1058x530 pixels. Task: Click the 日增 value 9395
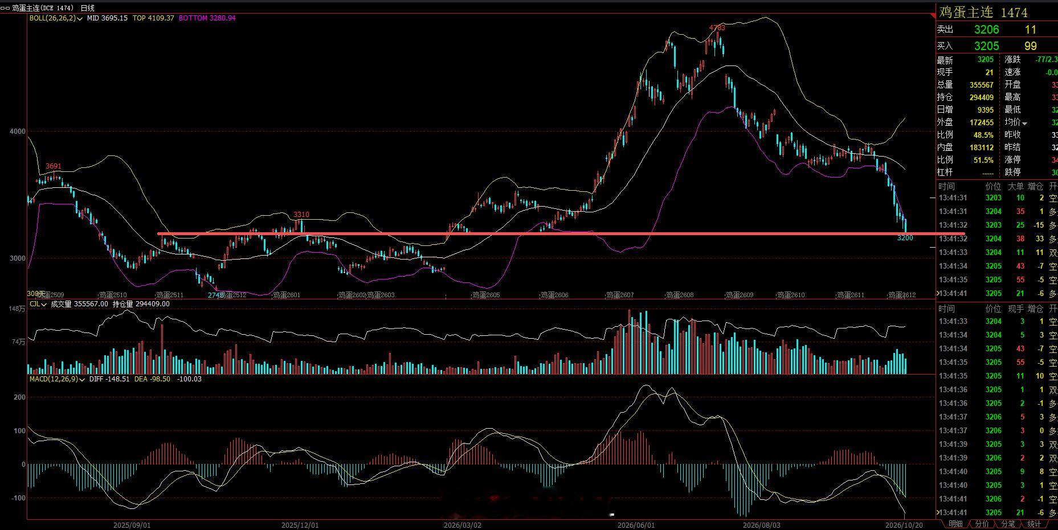click(985, 110)
